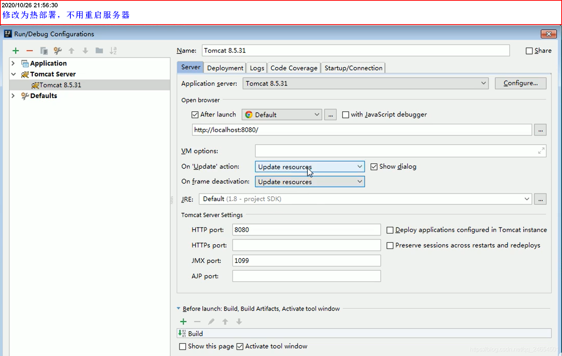Screen dimensions: 562x356
Task: Enable with JavaScript debugger checkbox
Action: click(346, 115)
